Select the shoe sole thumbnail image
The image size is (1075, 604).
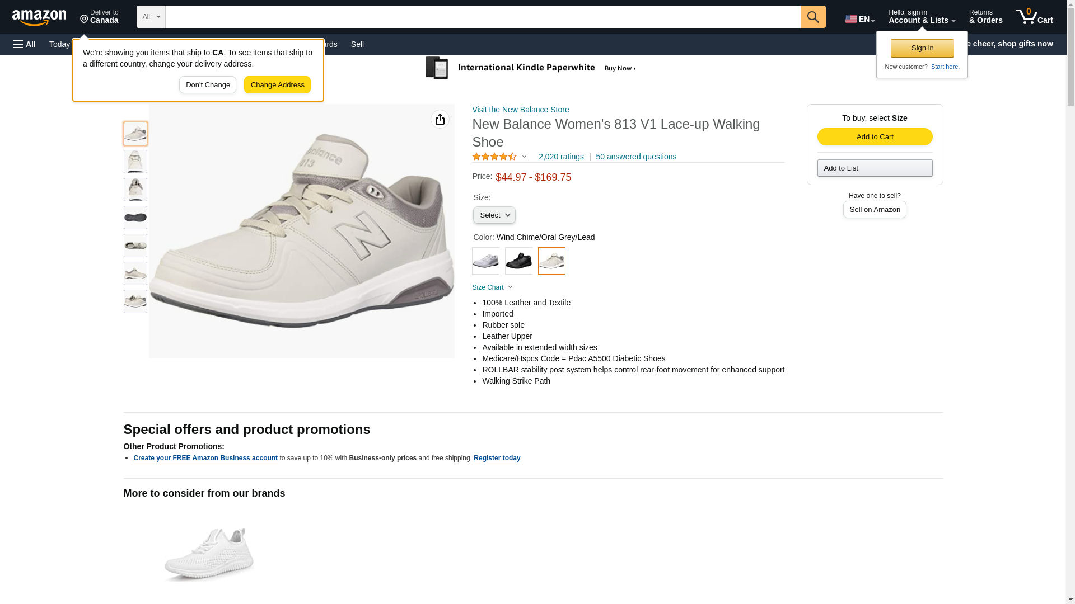[135, 218]
